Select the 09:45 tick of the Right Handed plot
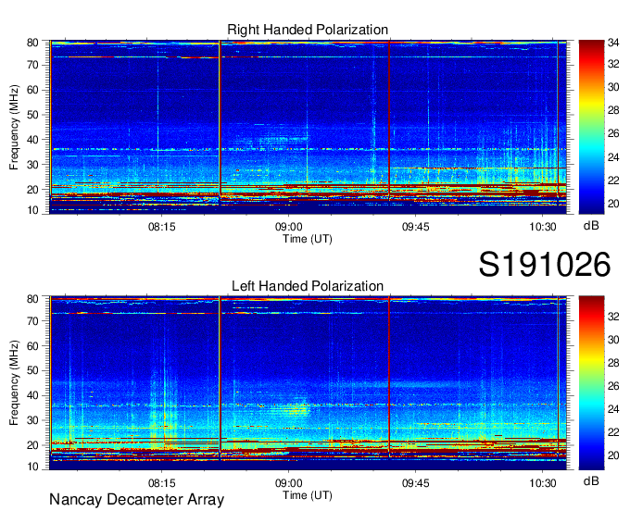This screenshot has width=630, height=511. (415, 227)
